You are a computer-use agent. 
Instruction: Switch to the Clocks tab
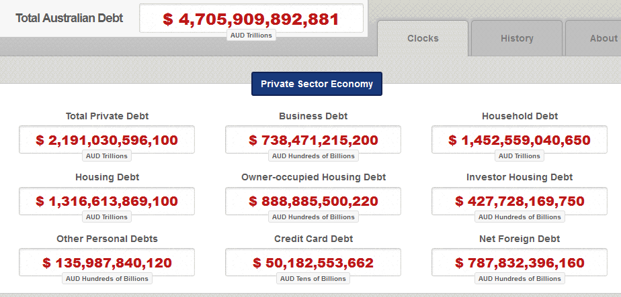pos(423,38)
